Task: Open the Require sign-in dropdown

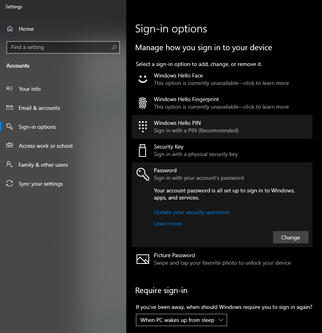Action: [182, 320]
